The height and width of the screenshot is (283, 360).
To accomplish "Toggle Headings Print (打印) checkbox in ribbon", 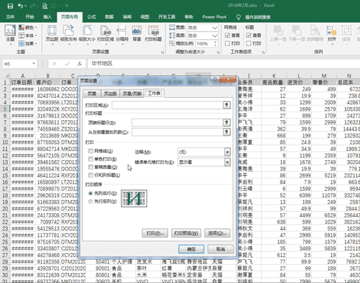I will (x=248, y=43).
